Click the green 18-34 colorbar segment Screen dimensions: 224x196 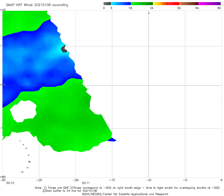point(142,4)
